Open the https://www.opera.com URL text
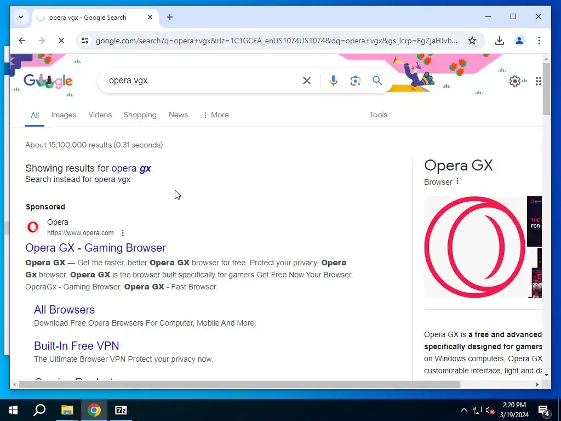561x421 pixels. 81,233
